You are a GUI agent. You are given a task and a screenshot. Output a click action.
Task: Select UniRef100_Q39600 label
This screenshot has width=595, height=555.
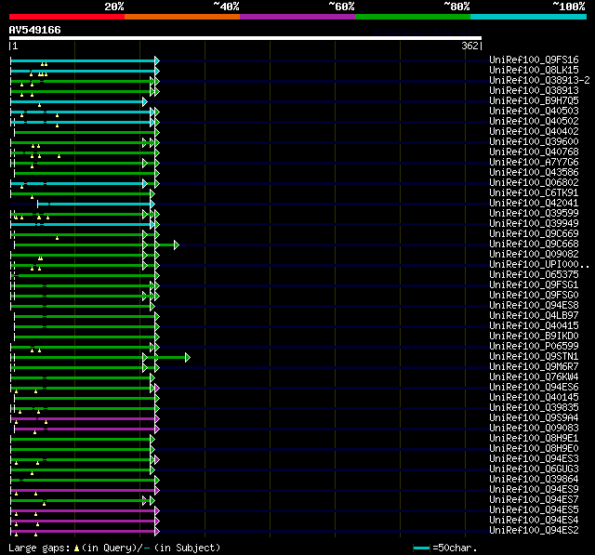[534, 141]
